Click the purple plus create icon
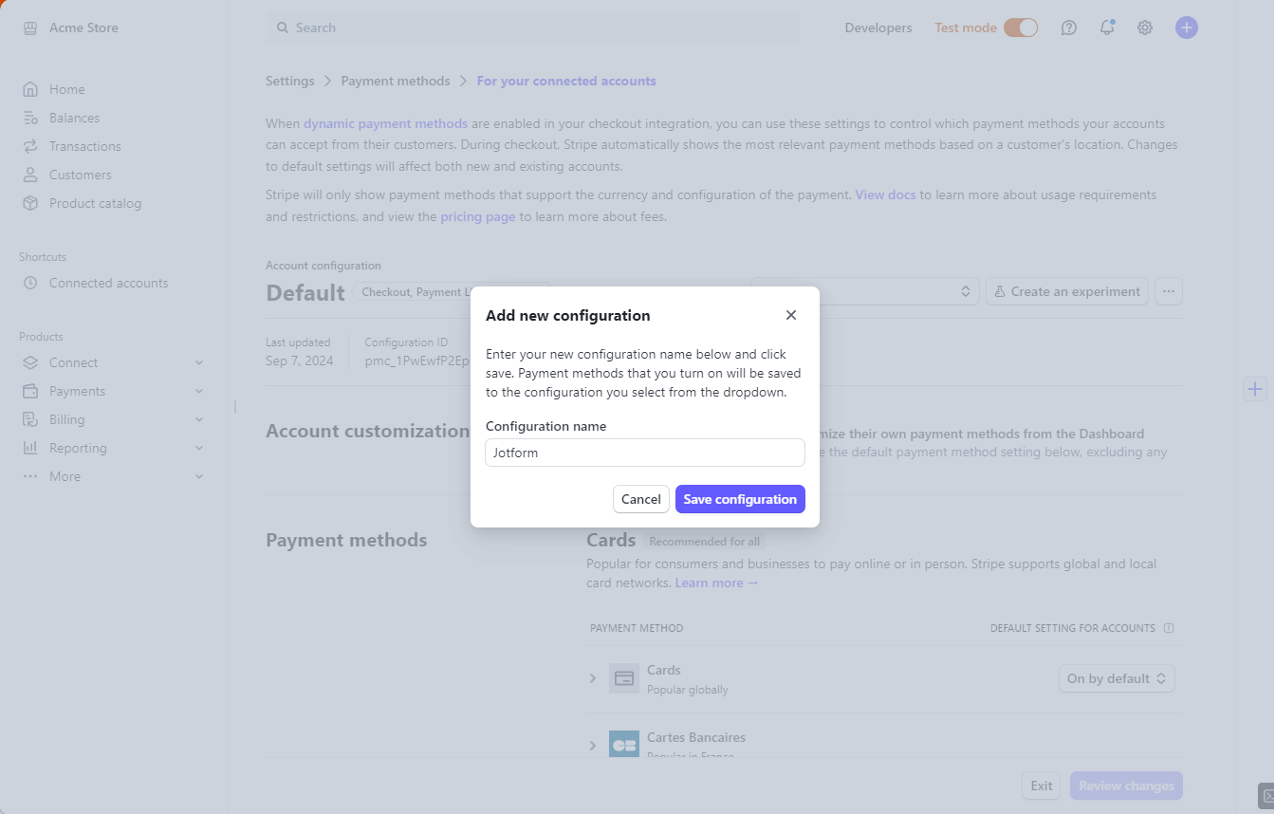 [1187, 28]
